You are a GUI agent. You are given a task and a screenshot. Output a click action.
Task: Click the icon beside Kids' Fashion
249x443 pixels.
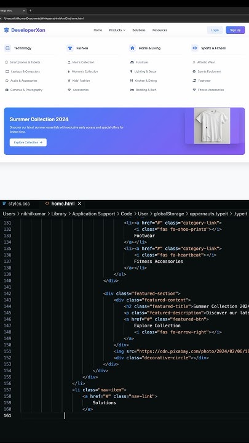(x=69, y=81)
